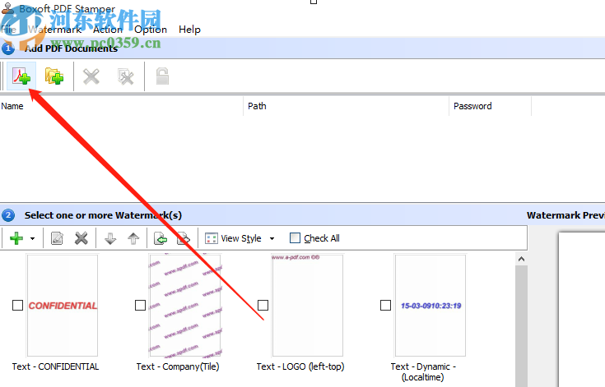This screenshot has height=387, width=605.
Task: Click the padlock password icon
Action: (x=162, y=76)
